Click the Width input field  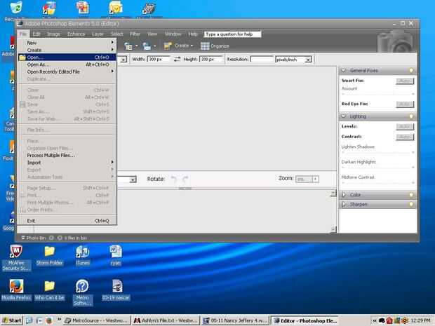point(159,59)
